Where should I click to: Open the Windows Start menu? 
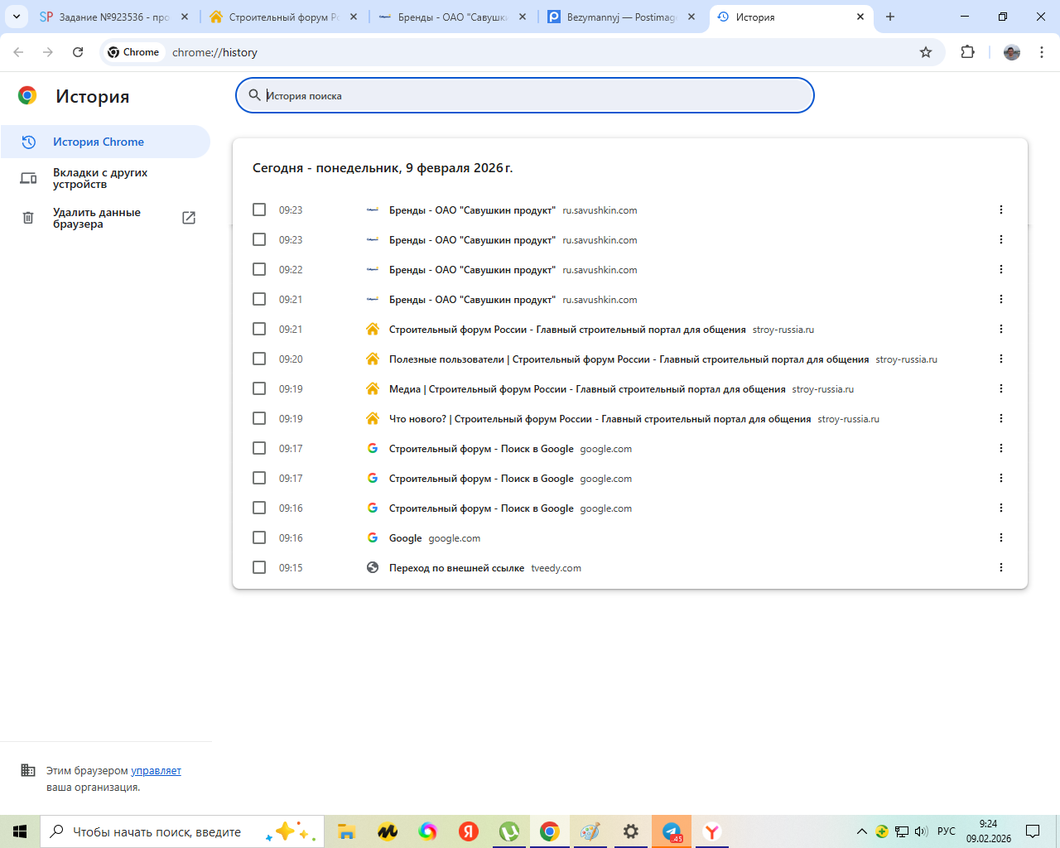(20, 831)
